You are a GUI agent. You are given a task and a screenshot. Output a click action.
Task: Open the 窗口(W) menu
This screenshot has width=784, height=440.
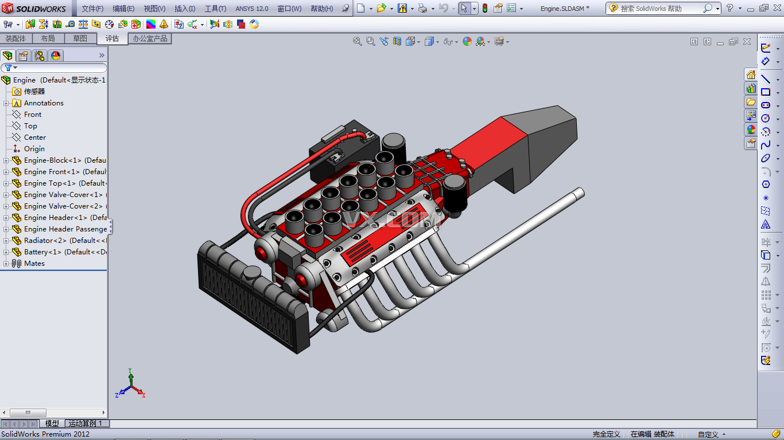(289, 9)
